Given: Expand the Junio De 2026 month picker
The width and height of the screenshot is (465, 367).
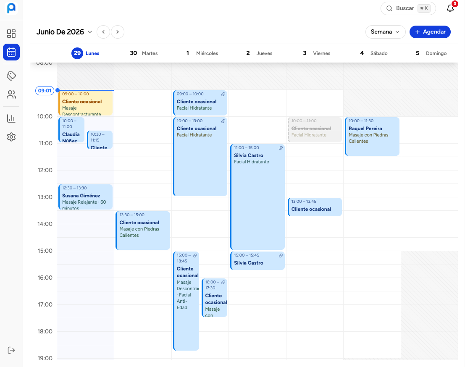Looking at the screenshot, I should 64,32.
